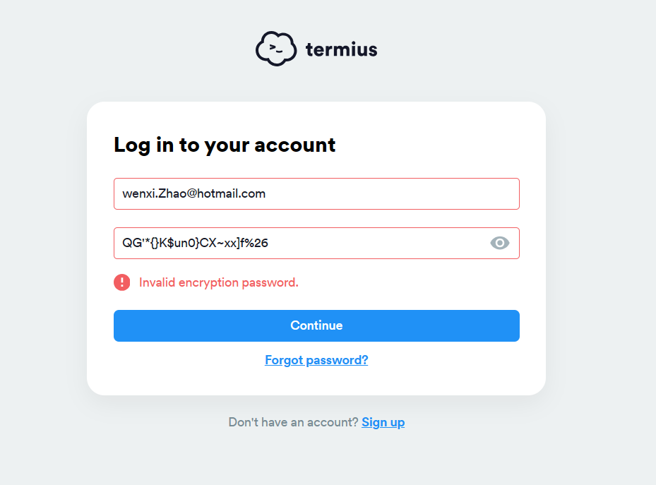Click the 'Invalid encryption password.' error message

tap(218, 282)
